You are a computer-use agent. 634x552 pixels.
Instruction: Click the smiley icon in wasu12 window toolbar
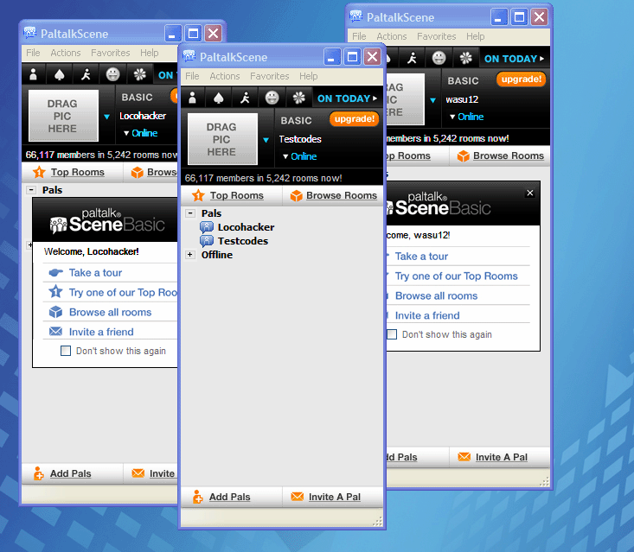point(439,58)
